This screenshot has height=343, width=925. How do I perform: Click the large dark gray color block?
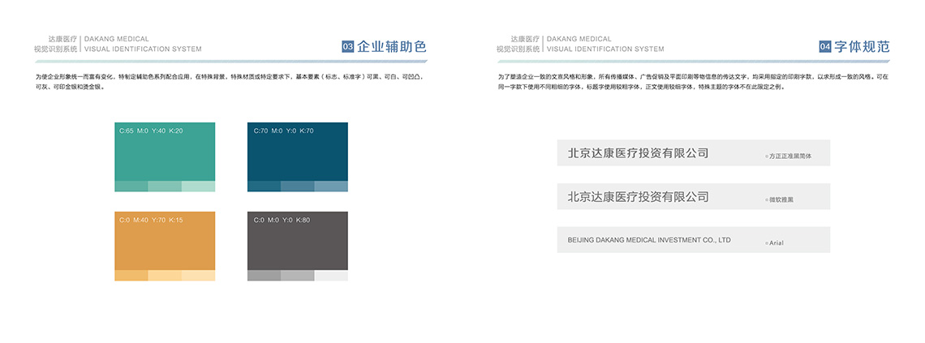297,241
